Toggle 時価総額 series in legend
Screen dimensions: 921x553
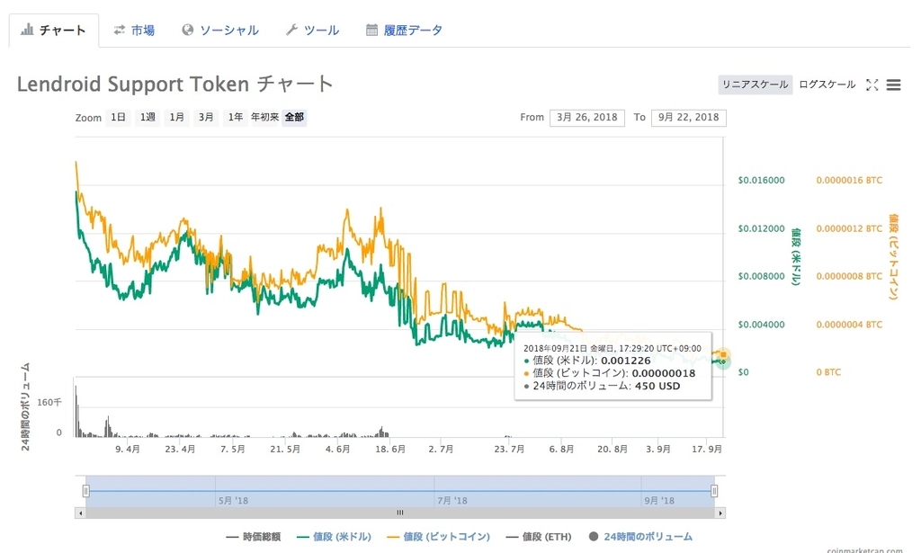[x=253, y=537]
